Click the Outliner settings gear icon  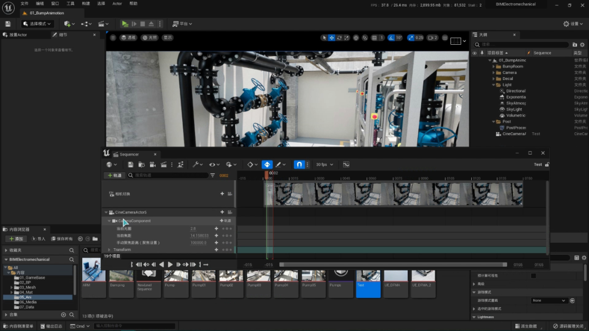coord(582,45)
